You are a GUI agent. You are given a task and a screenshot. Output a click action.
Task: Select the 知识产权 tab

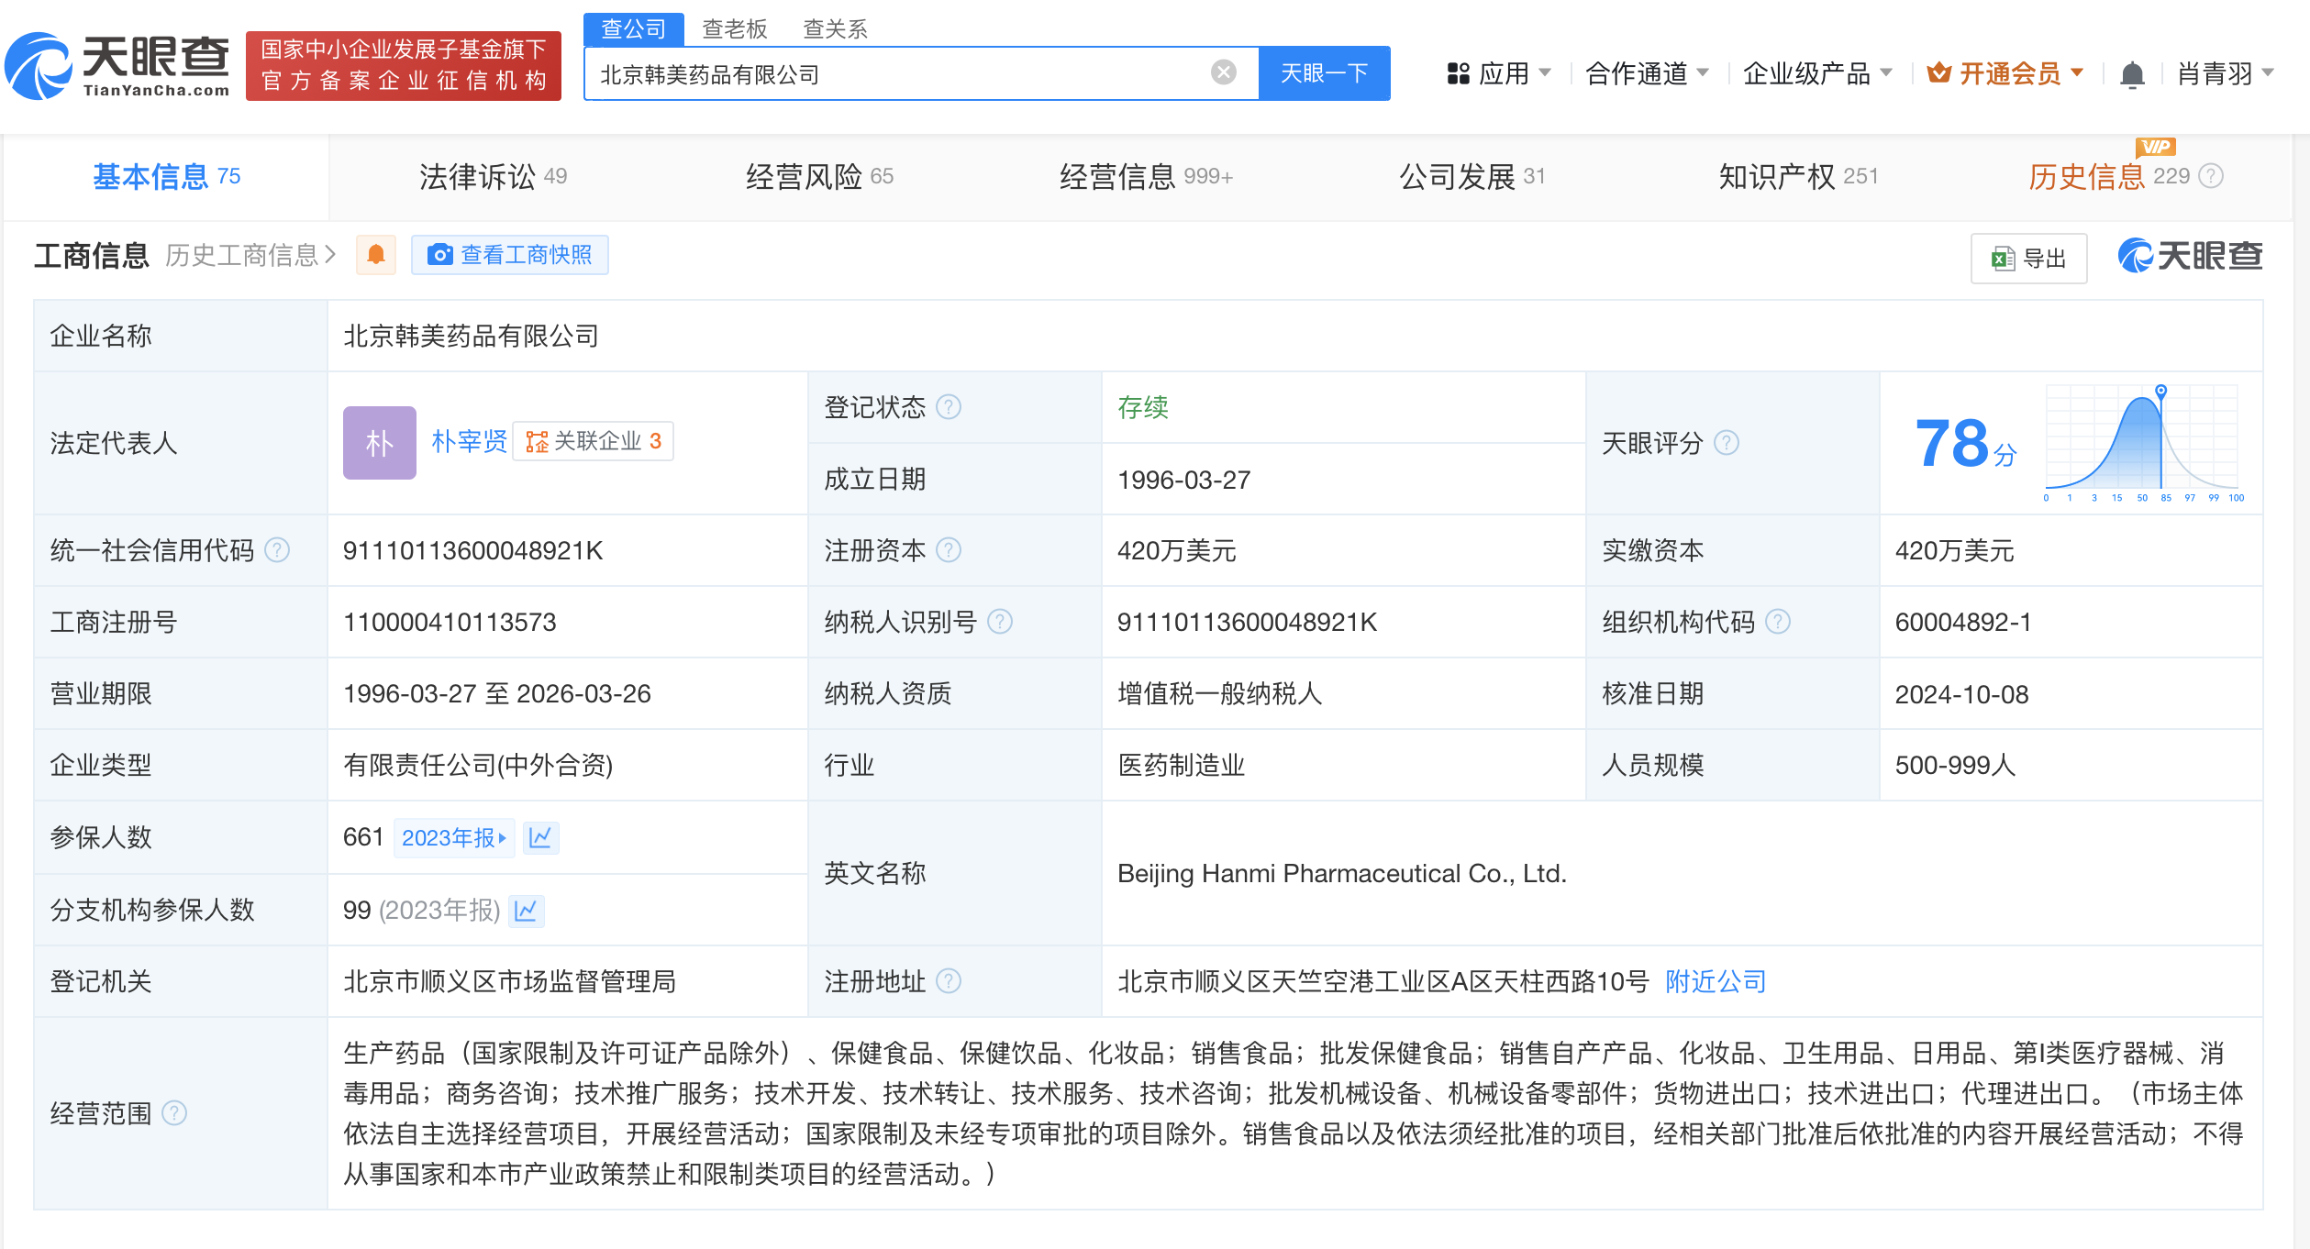click(1798, 176)
